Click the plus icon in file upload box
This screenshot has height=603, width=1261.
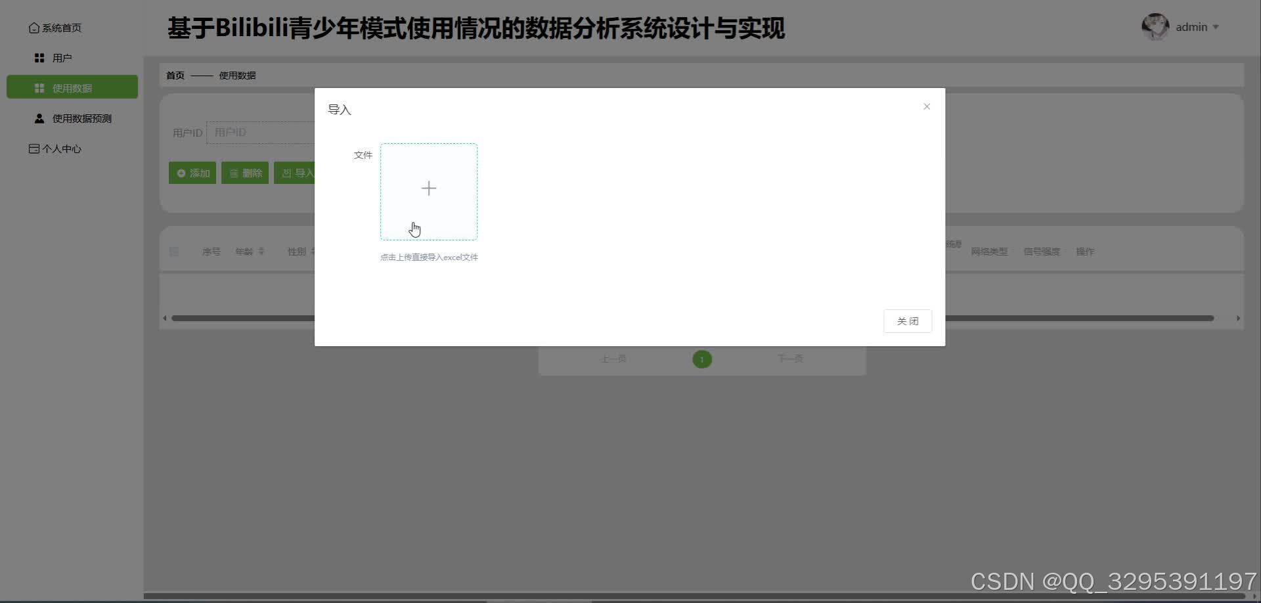click(428, 189)
